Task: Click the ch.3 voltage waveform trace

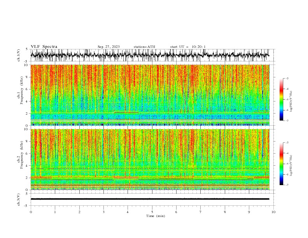Action: coord(150,199)
